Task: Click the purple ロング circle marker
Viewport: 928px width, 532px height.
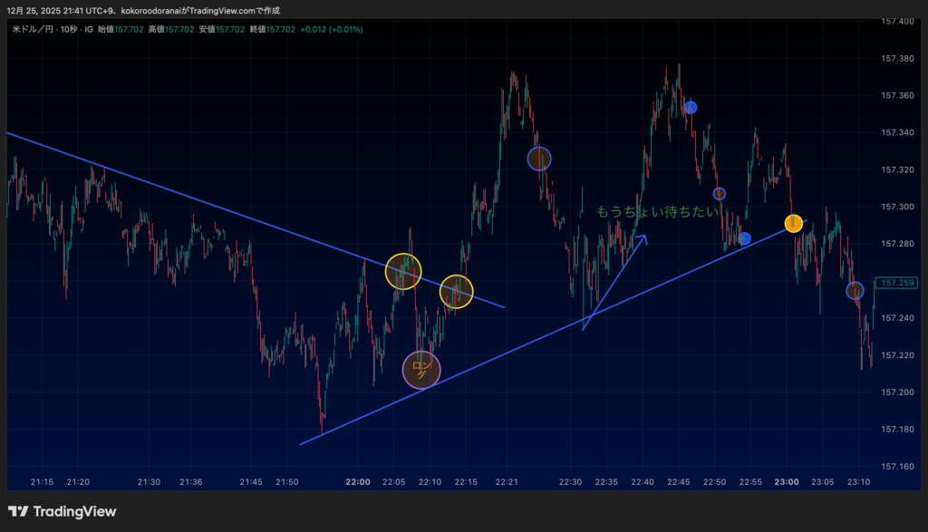Action: 421,370
